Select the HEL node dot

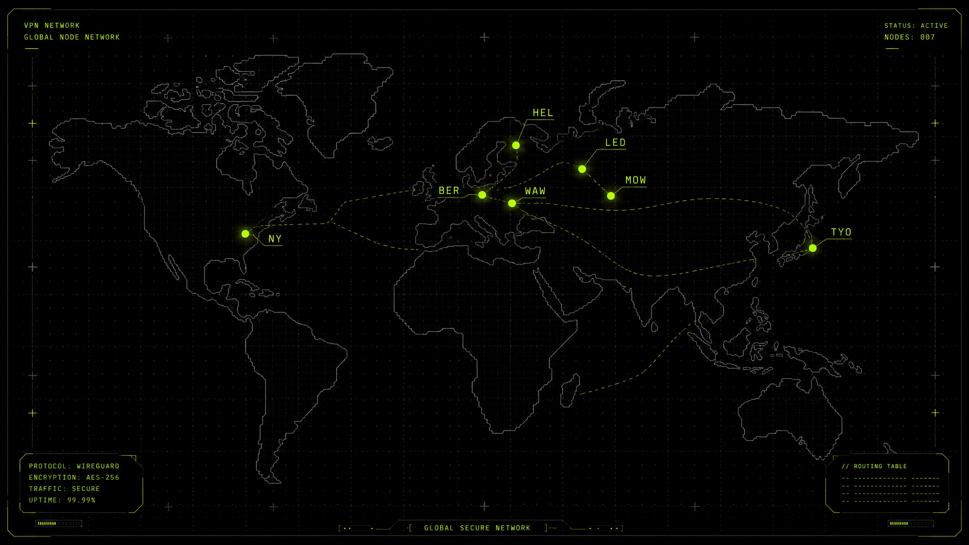click(x=516, y=145)
